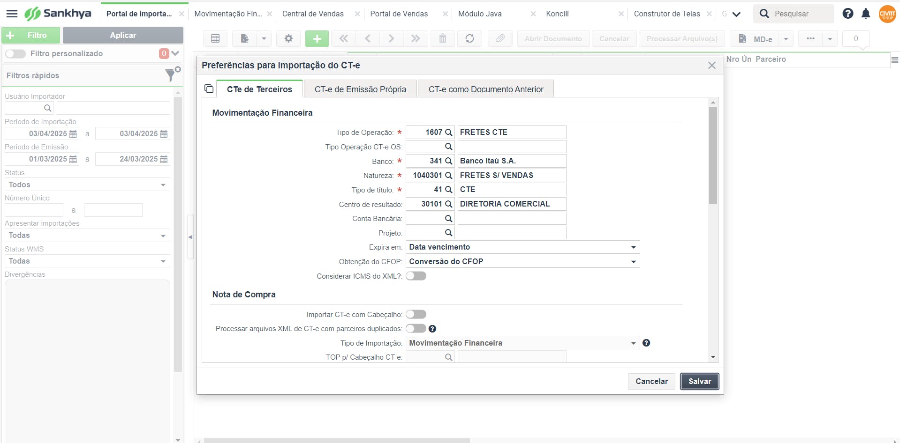Viewport: 900px width, 443px height.
Task: Open the Central de Vendas tab
Action: pyautogui.click(x=313, y=14)
